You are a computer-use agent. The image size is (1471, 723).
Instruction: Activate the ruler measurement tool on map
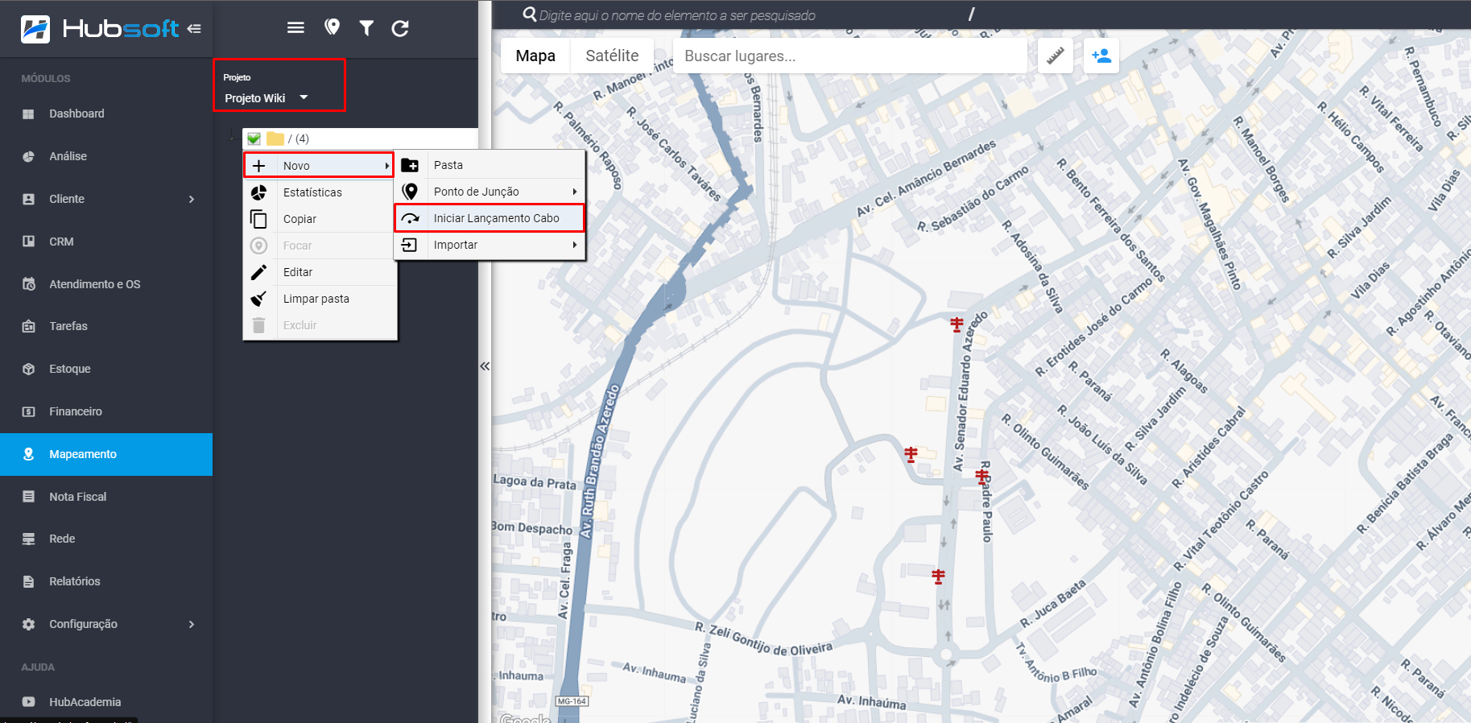tap(1055, 56)
